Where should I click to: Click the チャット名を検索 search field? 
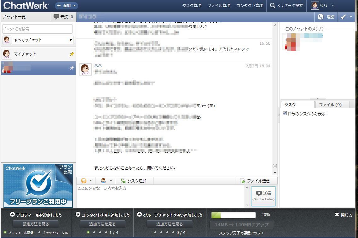point(38,29)
